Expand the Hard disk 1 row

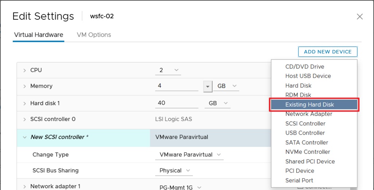point(24,104)
